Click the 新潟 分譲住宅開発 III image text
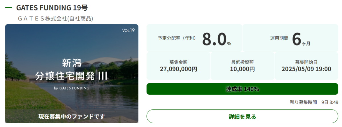 click(72, 69)
